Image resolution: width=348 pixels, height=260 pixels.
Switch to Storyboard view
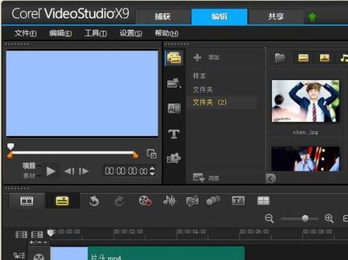click(x=27, y=201)
